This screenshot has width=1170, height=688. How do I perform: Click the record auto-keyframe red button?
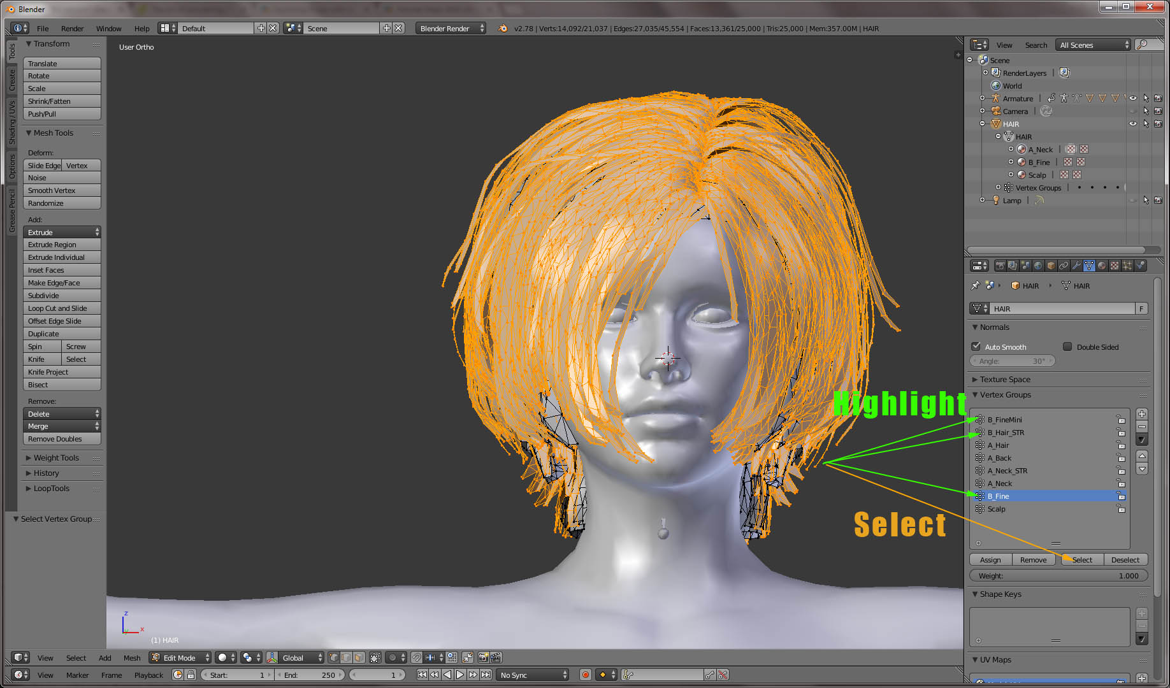pyautogui.click(x=586, y=675)
